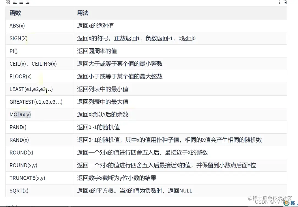Align table content to the right
Viewport: 298px width, 207px height.
pyautogui.click(x=27, y=2)
